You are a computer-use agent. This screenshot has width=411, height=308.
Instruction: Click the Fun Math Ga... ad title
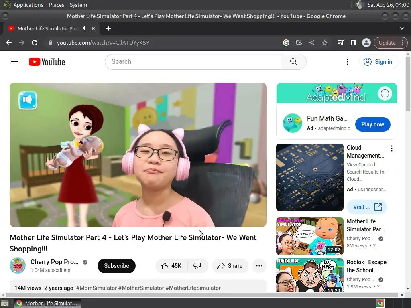click(327, 119)
